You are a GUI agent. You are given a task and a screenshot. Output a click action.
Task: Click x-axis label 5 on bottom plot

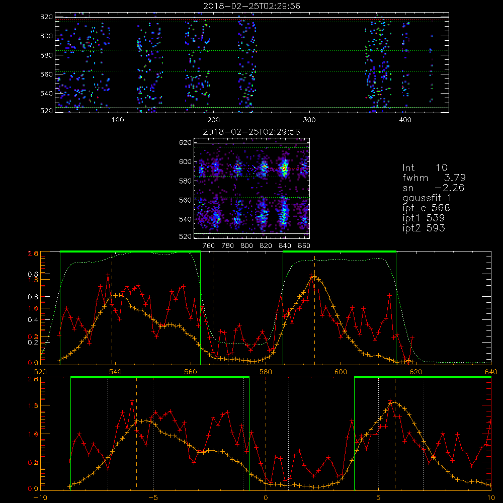379,498
